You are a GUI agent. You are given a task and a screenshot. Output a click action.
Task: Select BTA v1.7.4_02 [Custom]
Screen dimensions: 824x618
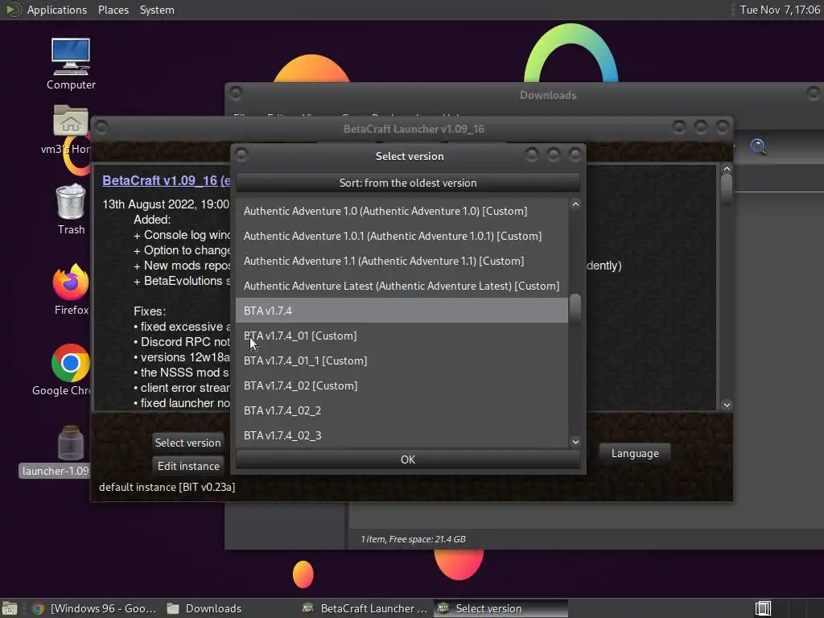(402, 385)
